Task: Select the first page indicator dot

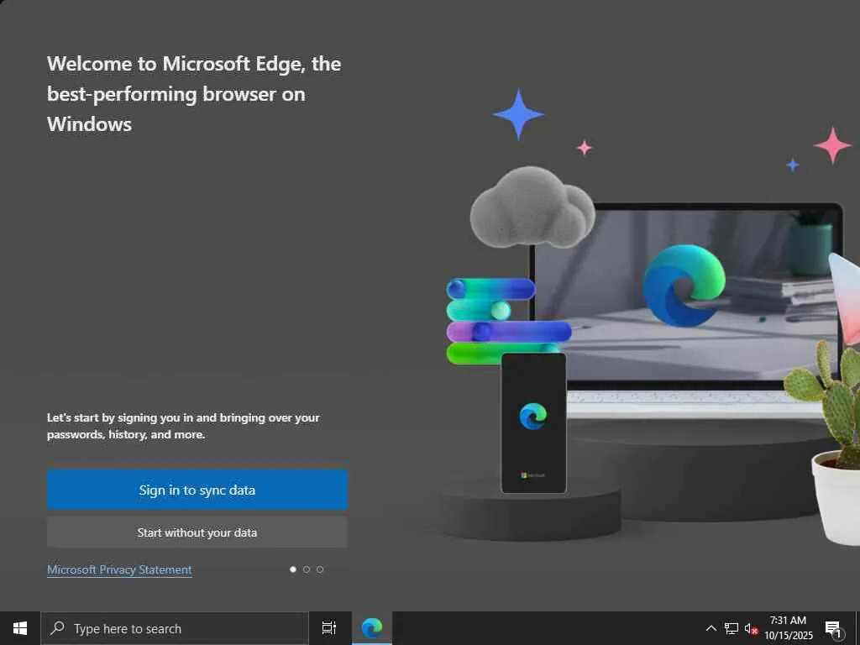Action: point(293,569)
